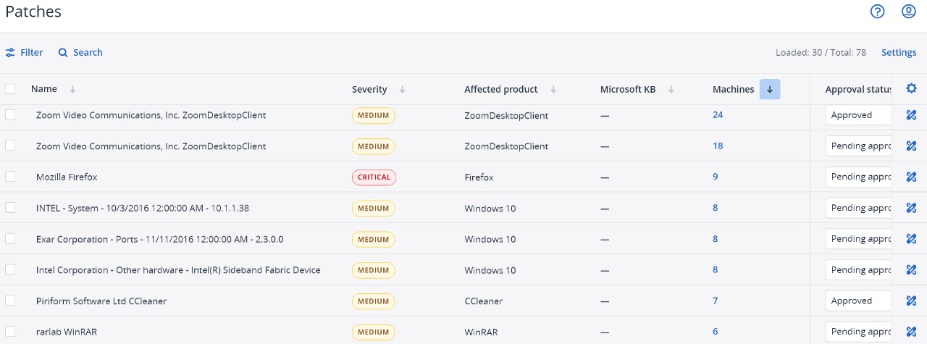Click the Search magnifier icon

[63, 52]
